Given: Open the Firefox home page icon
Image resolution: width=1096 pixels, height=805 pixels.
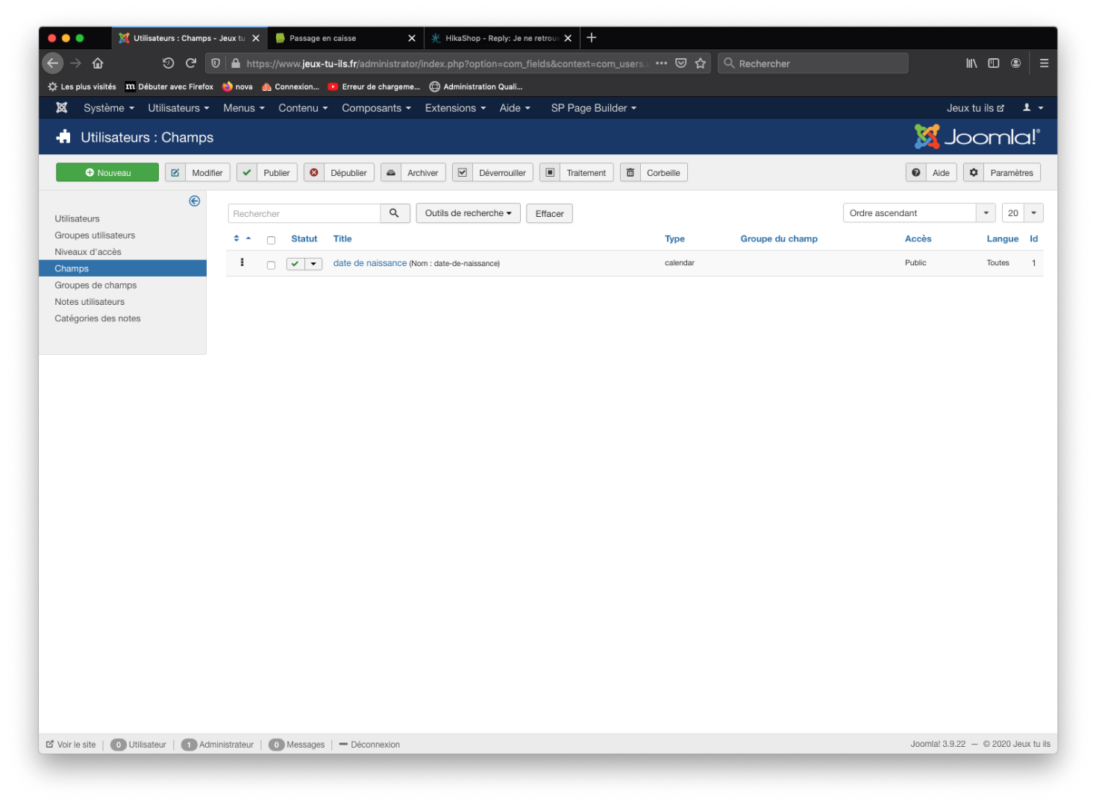Looking at the screenshot, I should click(98, 63).
